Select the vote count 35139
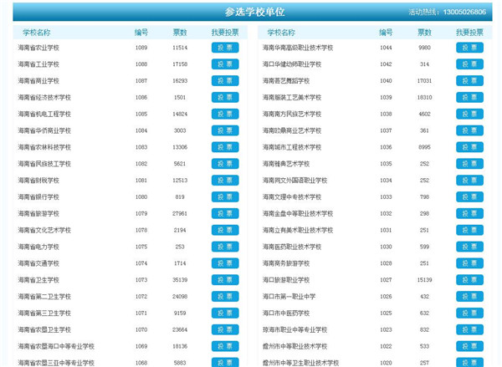The image size is (502, 367). pos(180,280)
